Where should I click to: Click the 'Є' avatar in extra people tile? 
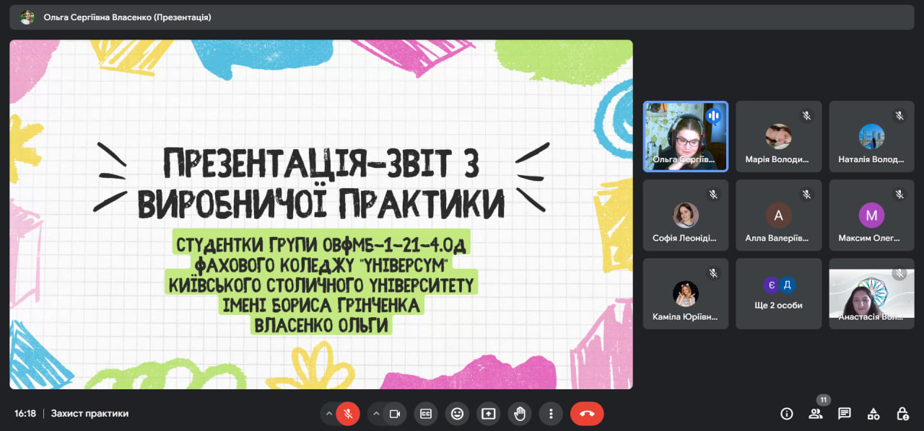pyautogui.click(x=771, y=285)
